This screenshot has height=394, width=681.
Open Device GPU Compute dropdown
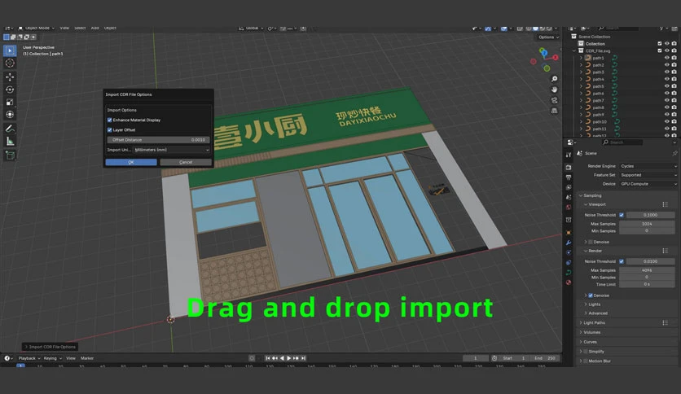648,184
